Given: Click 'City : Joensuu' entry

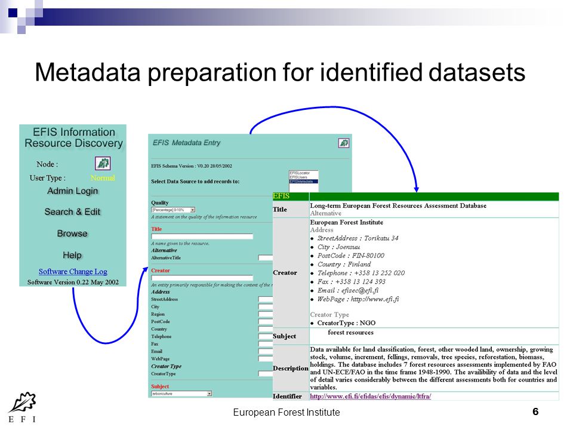Looking at the screenshot, I should 339,247.
